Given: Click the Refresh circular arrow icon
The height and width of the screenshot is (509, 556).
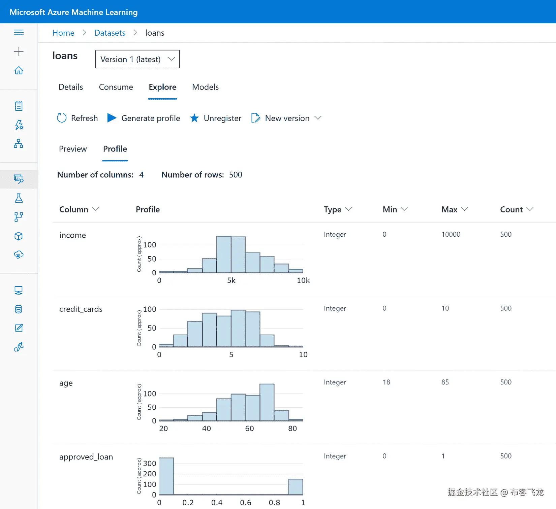Looking at the screenshot, I should 62,118.
